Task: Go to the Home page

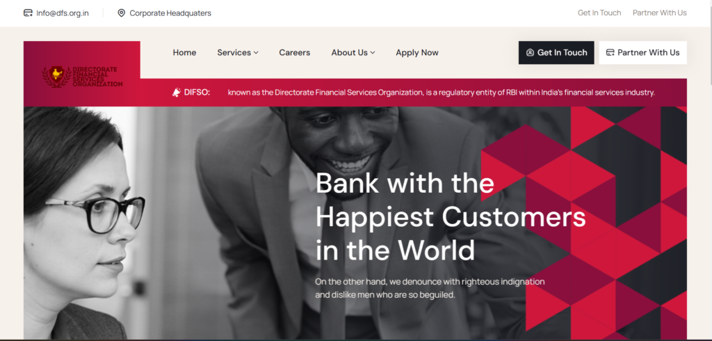Action: coord(184,53)
